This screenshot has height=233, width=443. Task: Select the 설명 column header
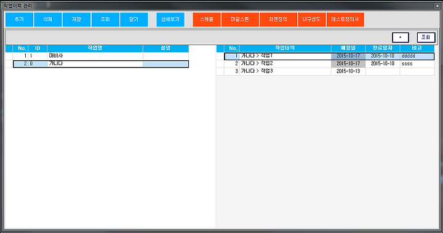pos(166,49)
